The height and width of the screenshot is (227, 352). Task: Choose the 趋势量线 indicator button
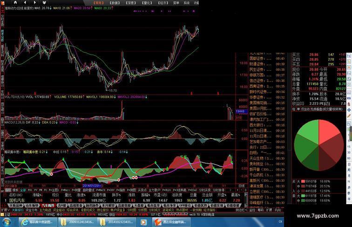(x=88, y=190)
